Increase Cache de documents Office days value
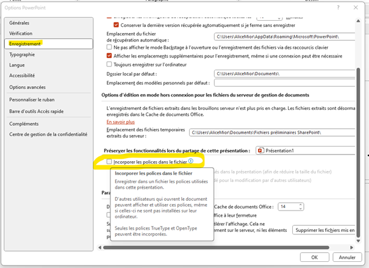The height and width of the screenshot is (268, 369). 301,205
